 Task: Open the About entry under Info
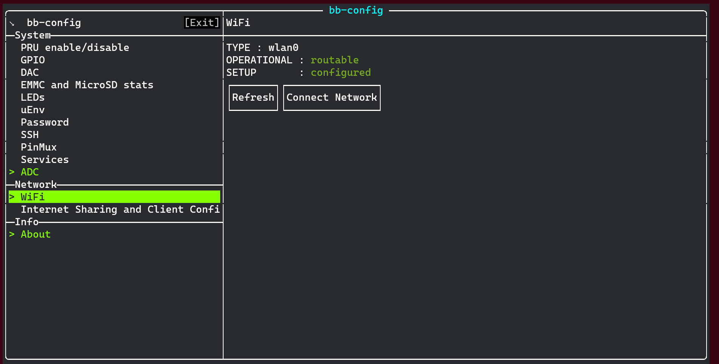click(35, 234)
